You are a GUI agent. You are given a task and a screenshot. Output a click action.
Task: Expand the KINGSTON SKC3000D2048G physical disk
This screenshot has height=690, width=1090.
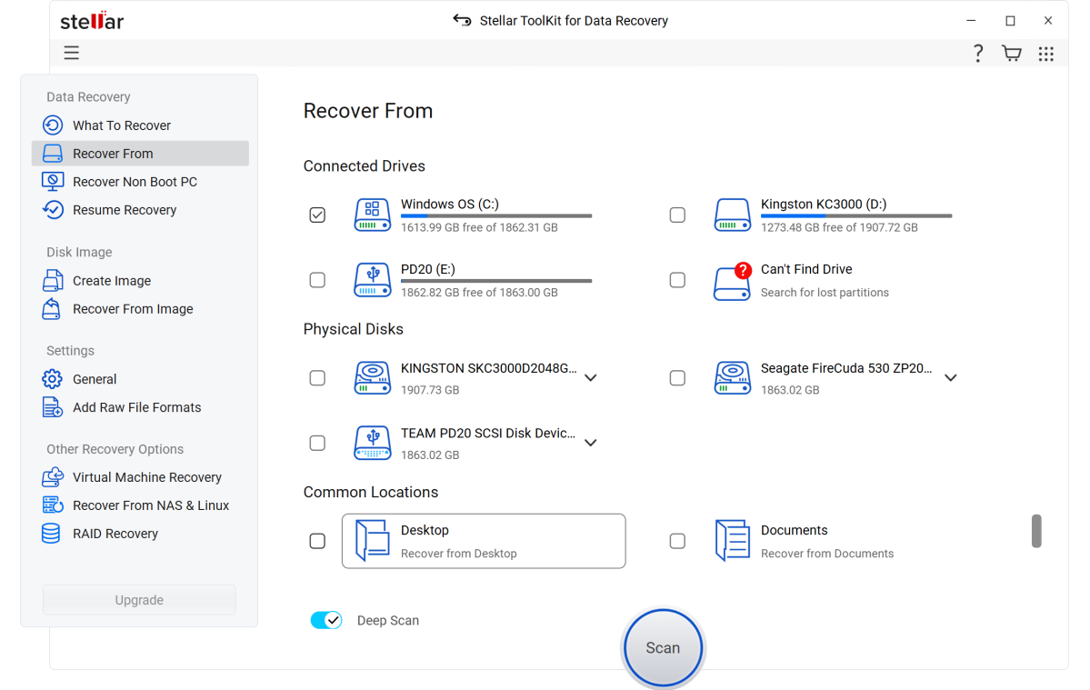click(591, 378)
